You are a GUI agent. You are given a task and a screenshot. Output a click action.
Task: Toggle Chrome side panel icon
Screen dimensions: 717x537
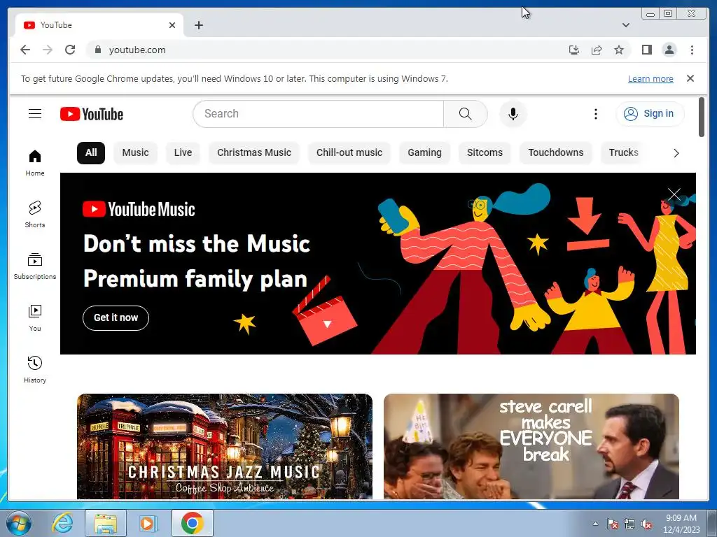click(646, 50)
